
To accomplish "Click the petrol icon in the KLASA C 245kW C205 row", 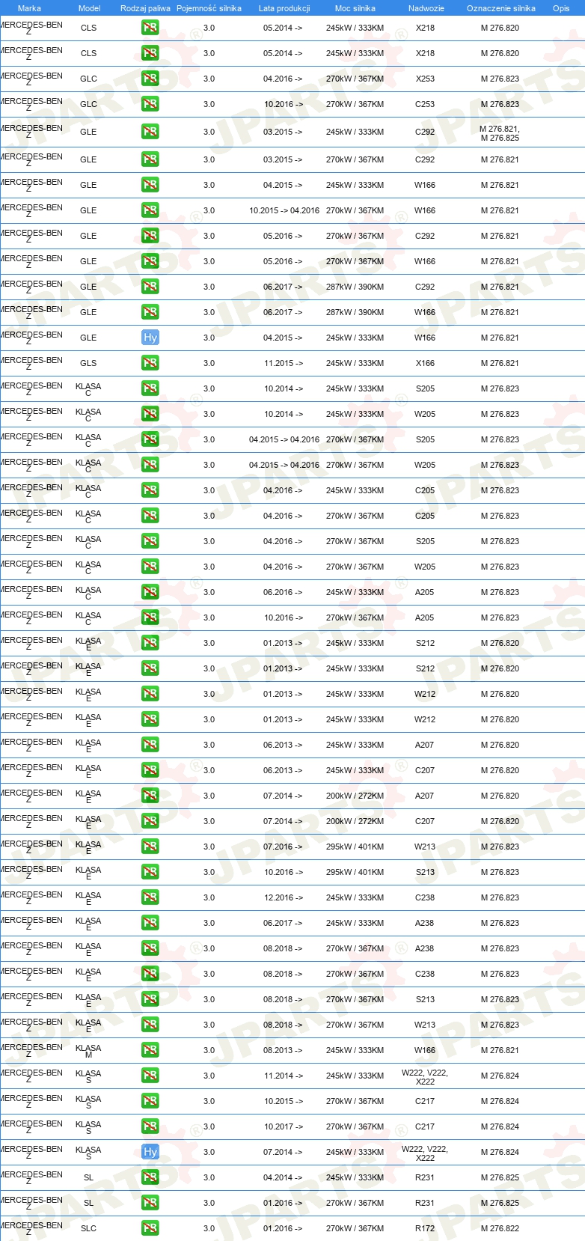I will click(150, 490).
